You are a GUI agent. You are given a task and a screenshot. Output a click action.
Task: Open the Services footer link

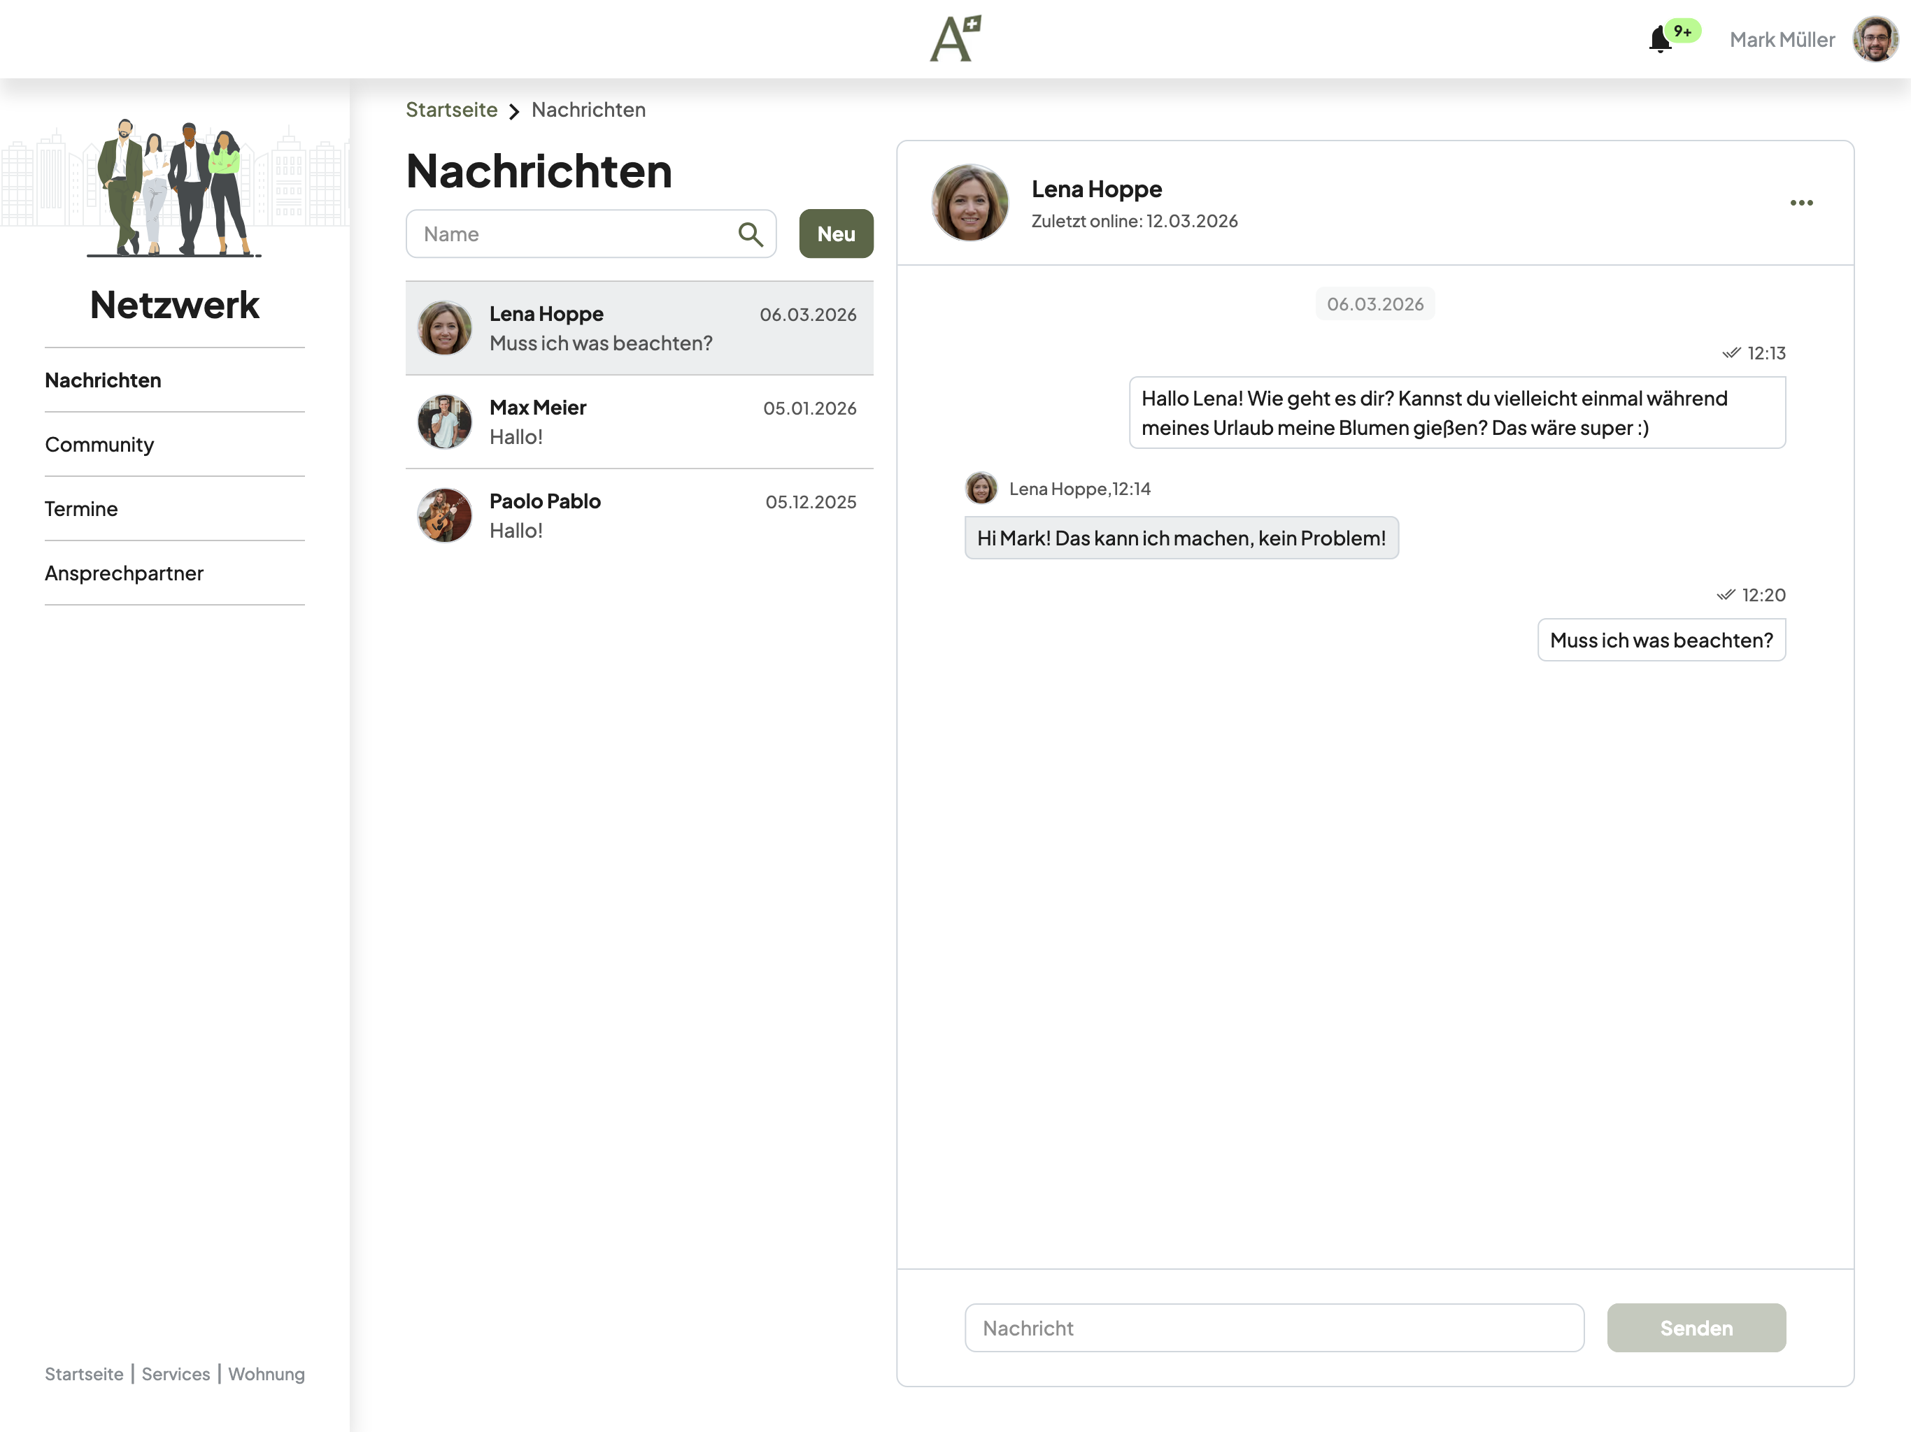(176, 1374)
